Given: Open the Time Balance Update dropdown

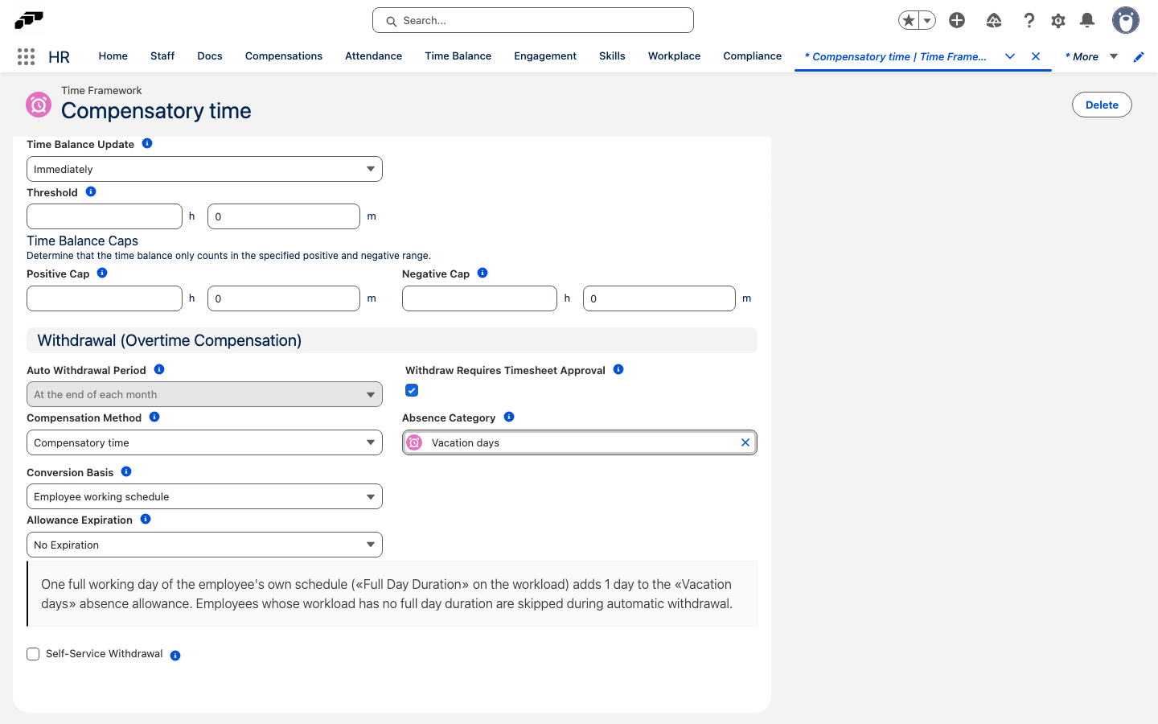Looking at the screenshot, I should [204, 169].
